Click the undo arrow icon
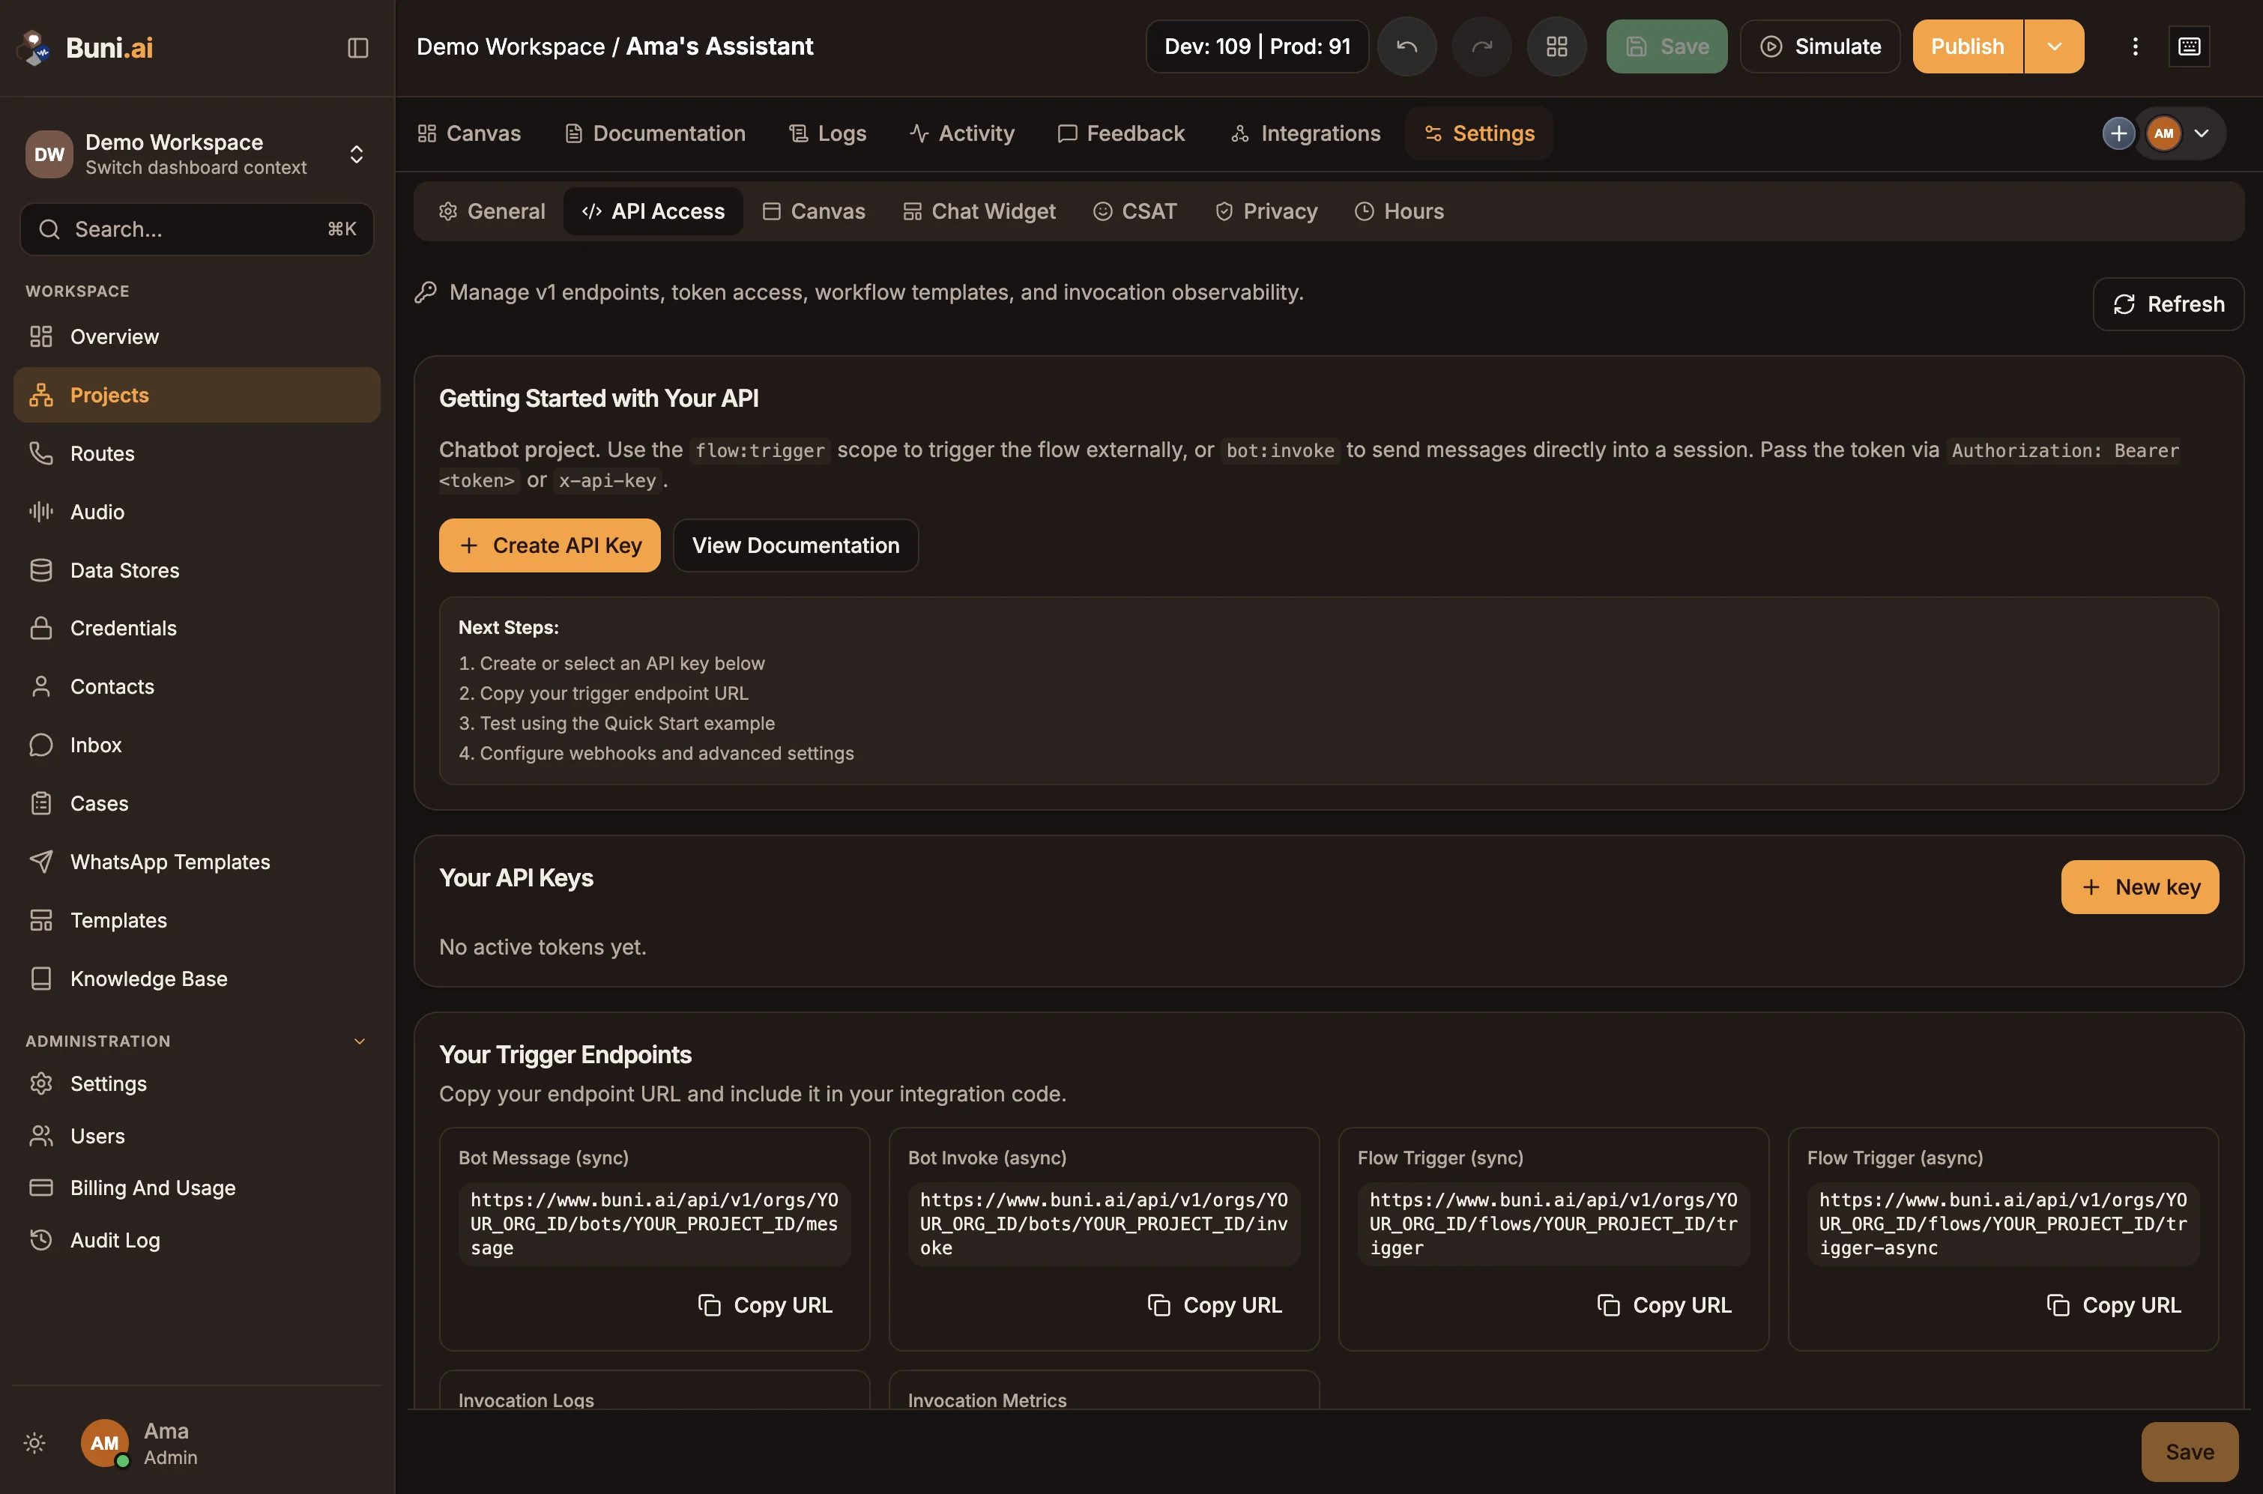2263x1494 pixels. (x=1407, y=46)
